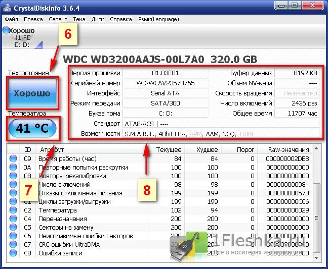
Task: Open the Правка menu
Action: pos(33,19)
